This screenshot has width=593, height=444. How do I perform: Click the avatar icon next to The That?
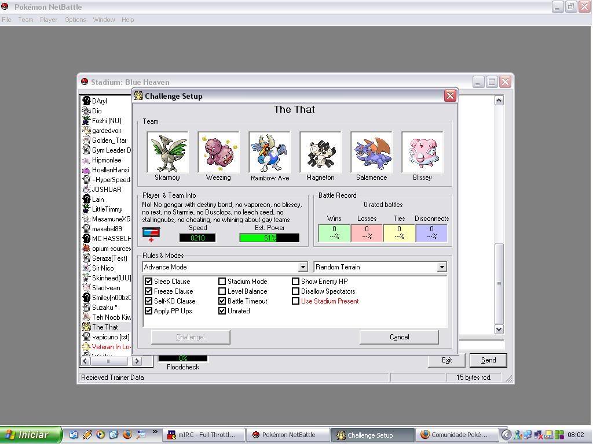coord(86,327)
